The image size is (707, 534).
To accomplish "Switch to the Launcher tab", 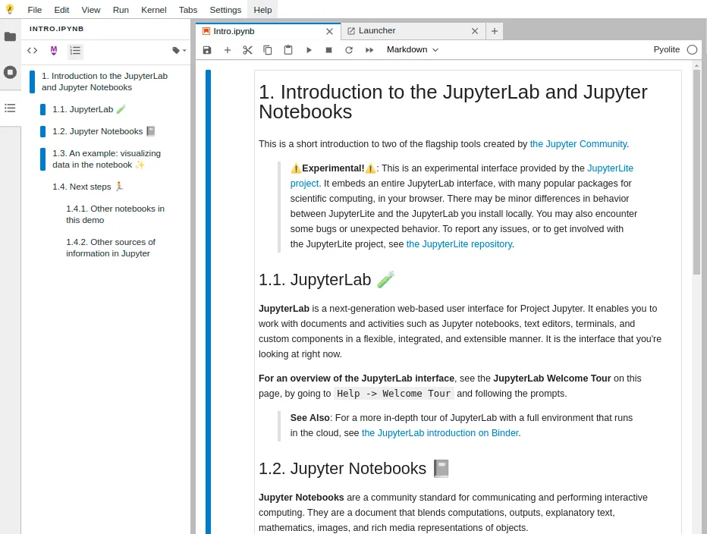I will [377, 30].
